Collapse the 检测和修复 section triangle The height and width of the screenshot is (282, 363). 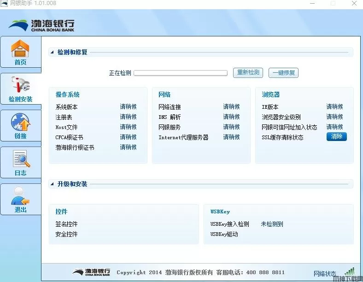point(52,53)
